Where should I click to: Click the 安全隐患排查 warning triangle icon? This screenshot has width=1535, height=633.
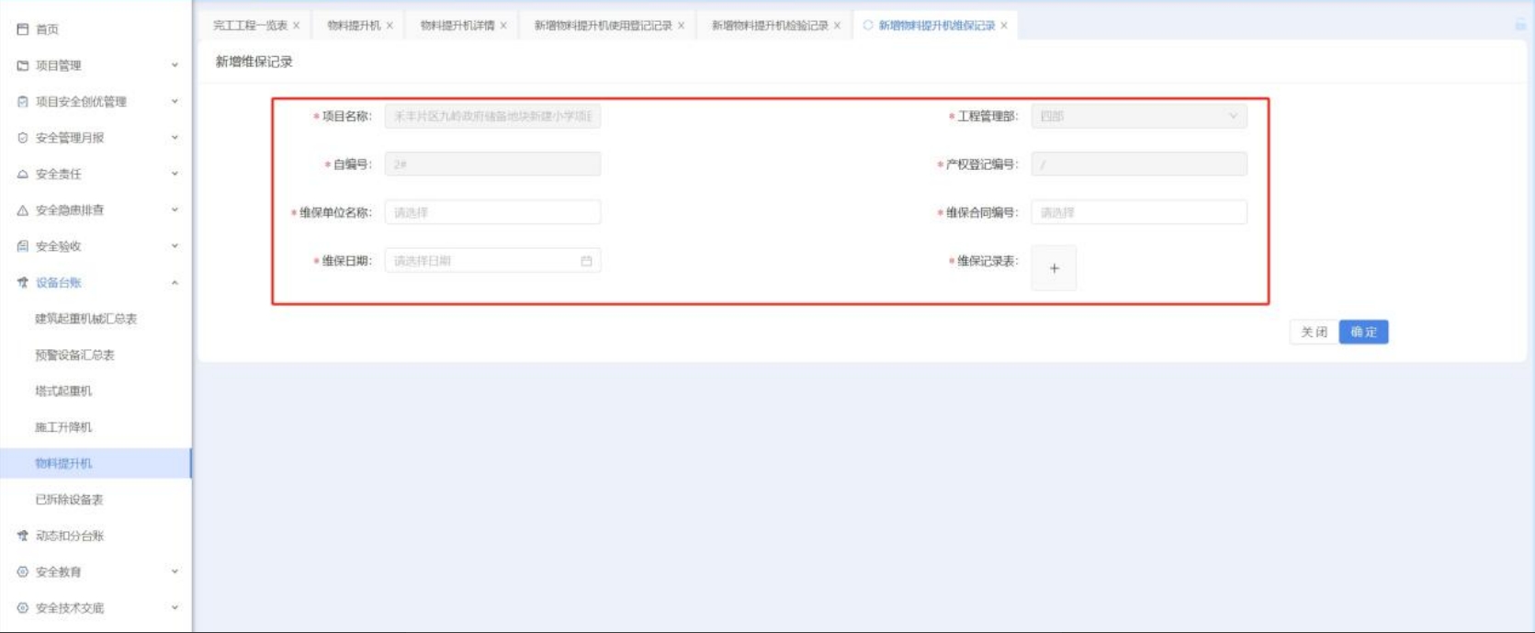23,210
